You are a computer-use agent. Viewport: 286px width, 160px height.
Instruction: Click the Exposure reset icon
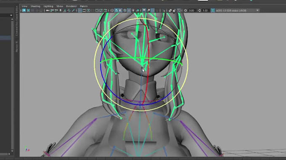(185, 11)
